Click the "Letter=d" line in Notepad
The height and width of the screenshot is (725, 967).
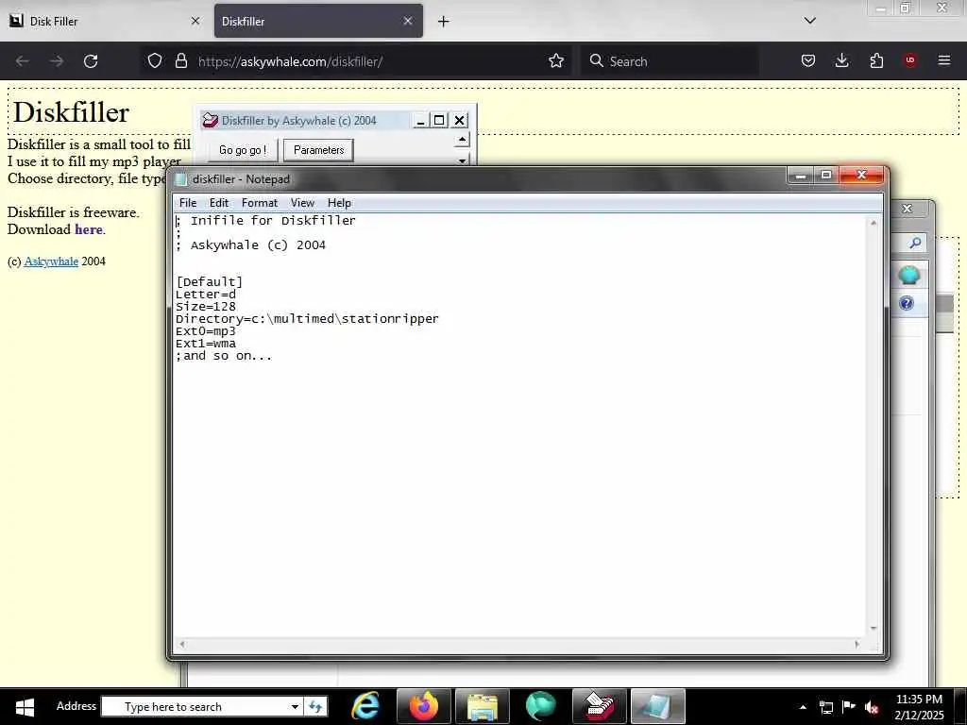coord(206,295)
